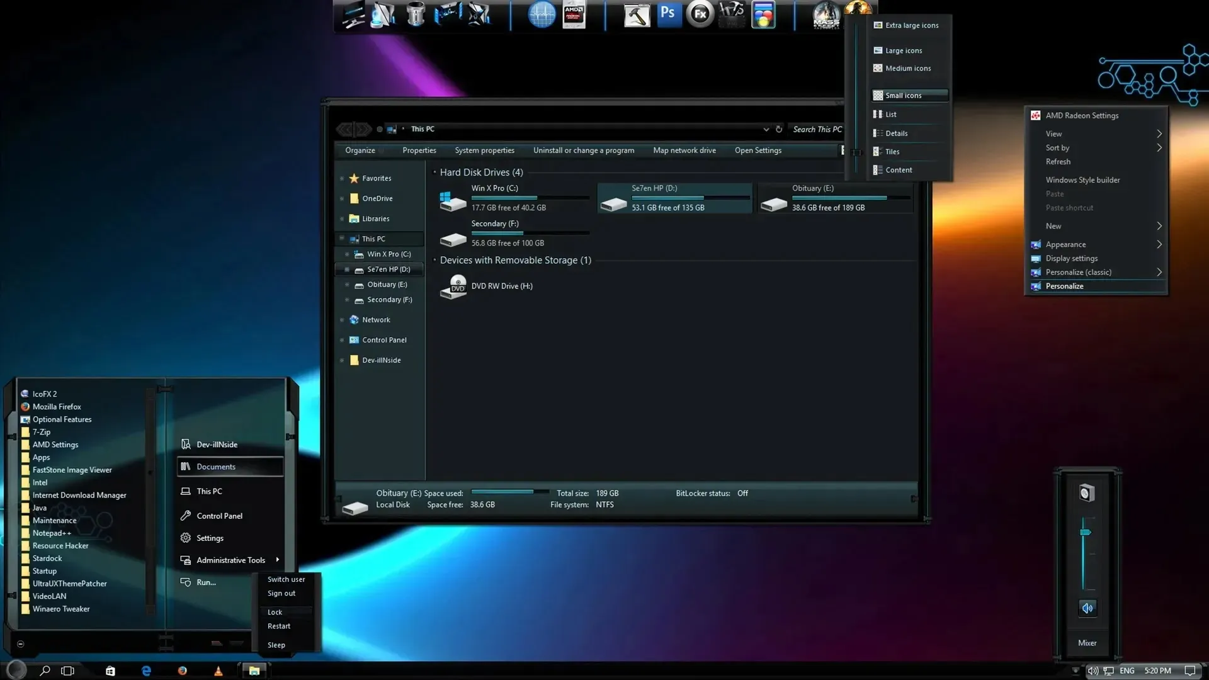The height and width of the screenshot is (680, 1209).
Task: Choose Tiles view option
Action: coord(911,151)
